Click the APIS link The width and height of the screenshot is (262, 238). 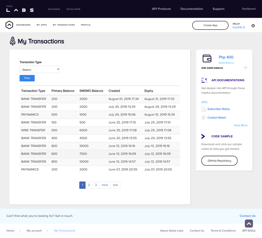click(x=204, y=102)
